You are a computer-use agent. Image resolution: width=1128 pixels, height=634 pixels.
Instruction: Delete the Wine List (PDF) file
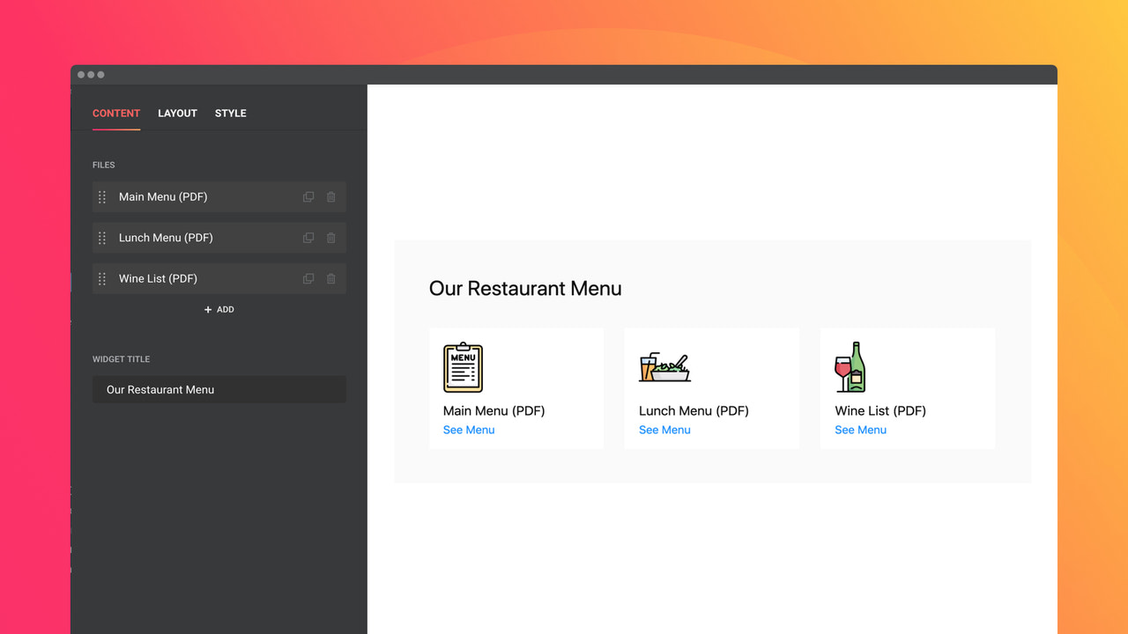[x=330, y=278]
